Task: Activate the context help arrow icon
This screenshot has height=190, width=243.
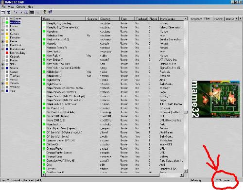Action: [50, 12]
